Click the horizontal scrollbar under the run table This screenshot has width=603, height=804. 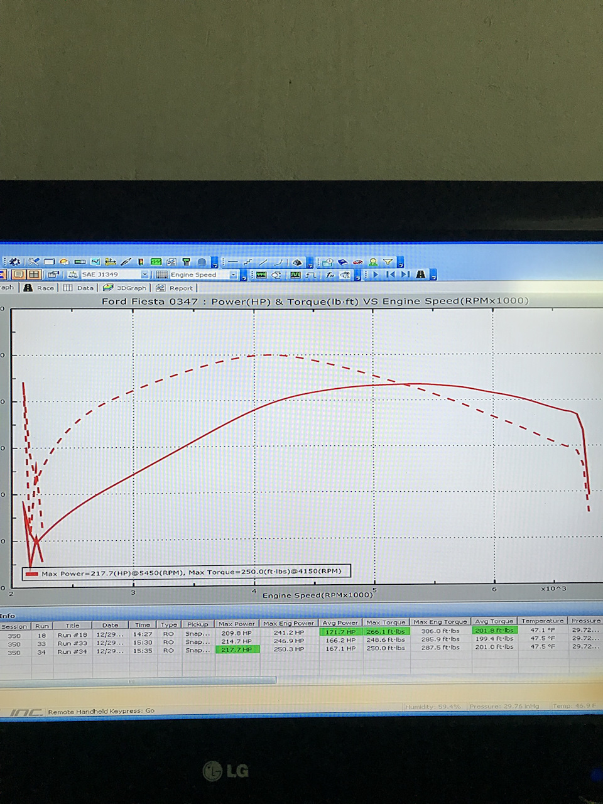click(x=138, y=680)
